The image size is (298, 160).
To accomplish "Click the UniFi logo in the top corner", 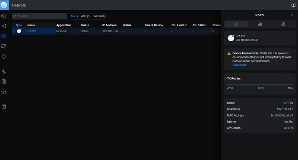I will pyautogui.click(x=4, y=5).
